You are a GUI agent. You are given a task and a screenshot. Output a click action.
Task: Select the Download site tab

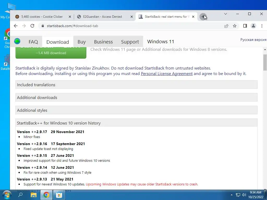(x=58, y=42)
